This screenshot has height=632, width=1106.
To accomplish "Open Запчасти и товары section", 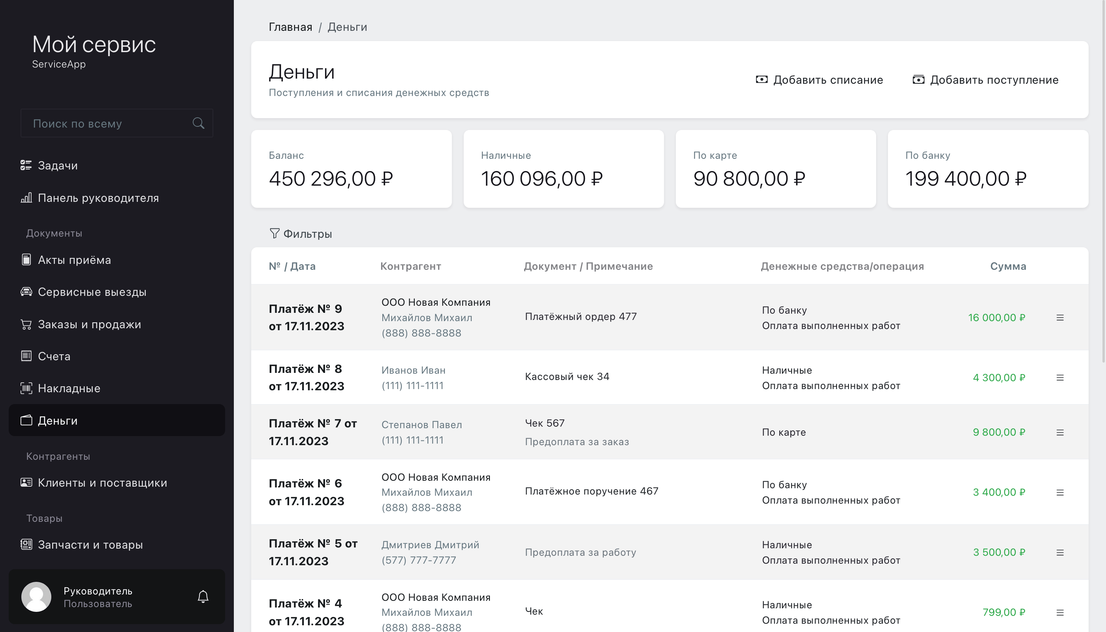I will click(x=117, y=544).
